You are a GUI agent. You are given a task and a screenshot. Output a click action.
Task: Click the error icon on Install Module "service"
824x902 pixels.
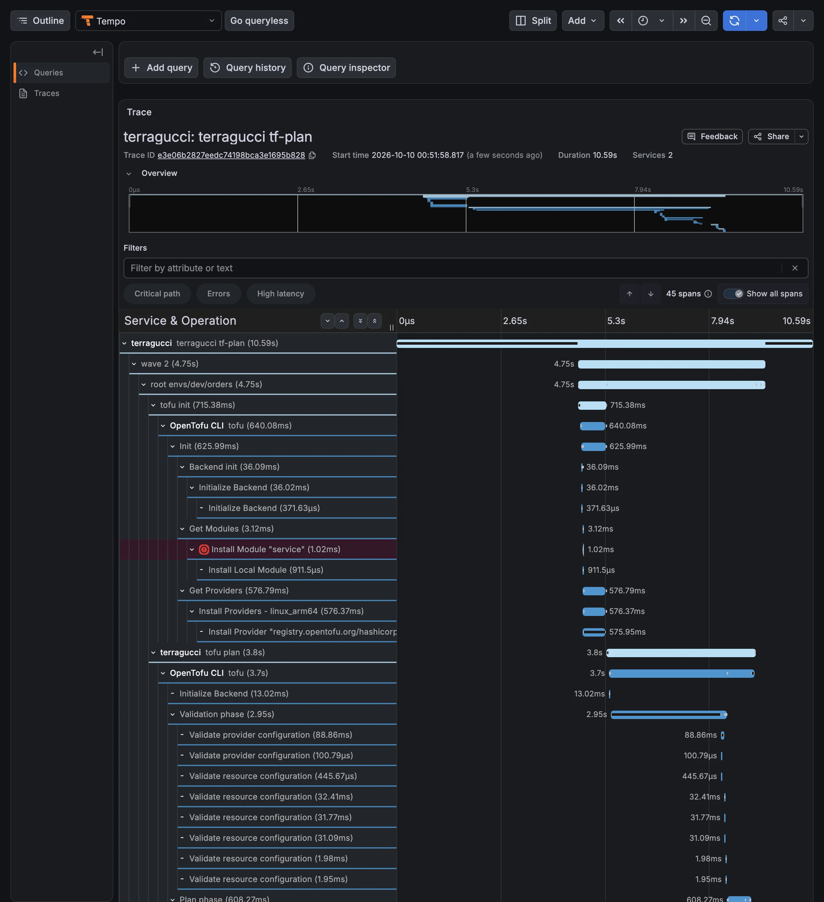[x=204, y=550]
